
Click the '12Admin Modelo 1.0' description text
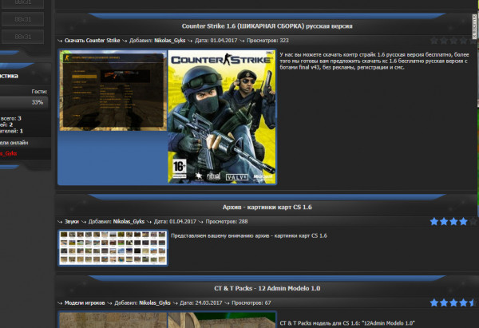point(347,323)
